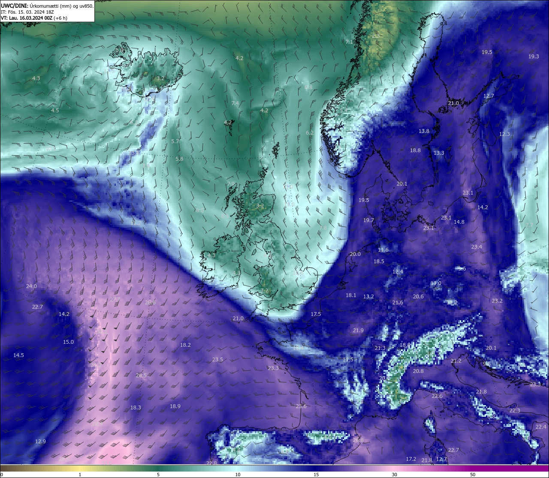
Task: Click the 20.0 value on the map
Action: pos(355,254)
